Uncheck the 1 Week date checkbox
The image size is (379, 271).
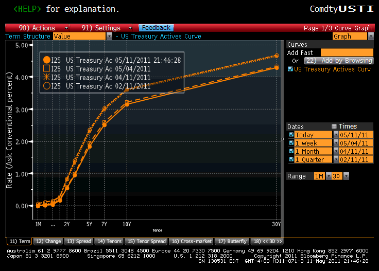291,143
